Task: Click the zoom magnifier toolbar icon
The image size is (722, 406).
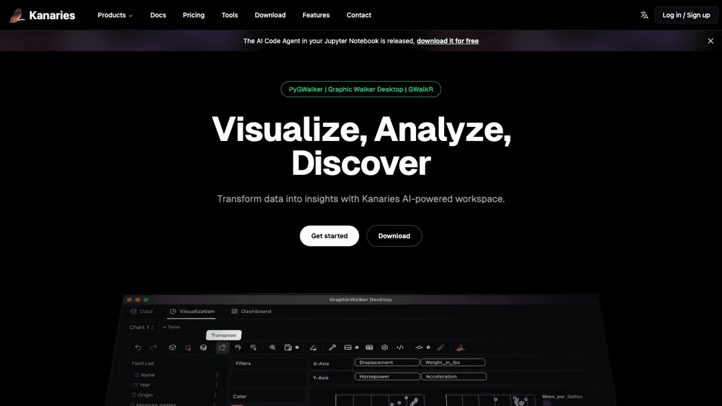Action: point(273,347)
